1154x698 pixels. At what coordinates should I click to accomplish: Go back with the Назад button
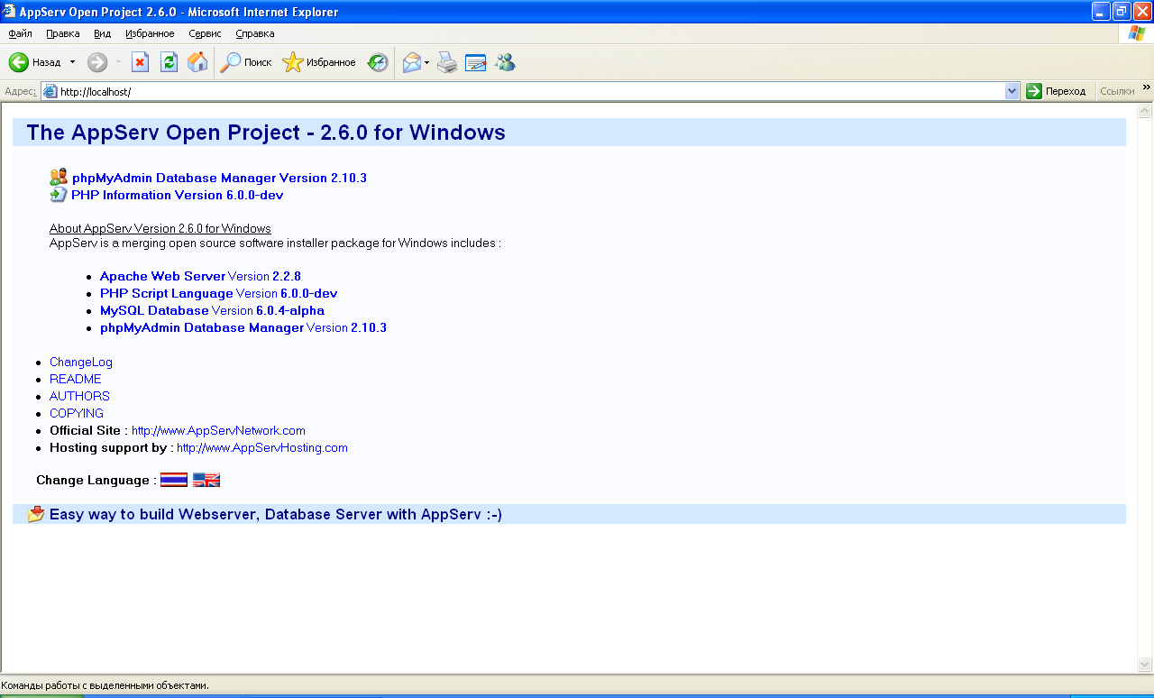tap(36, 62)
